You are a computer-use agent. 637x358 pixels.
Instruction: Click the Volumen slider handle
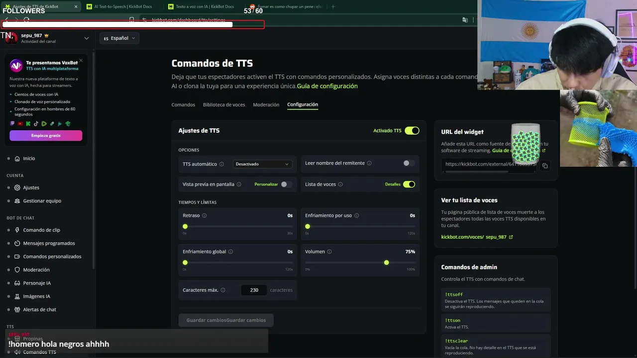pos(387,263)
